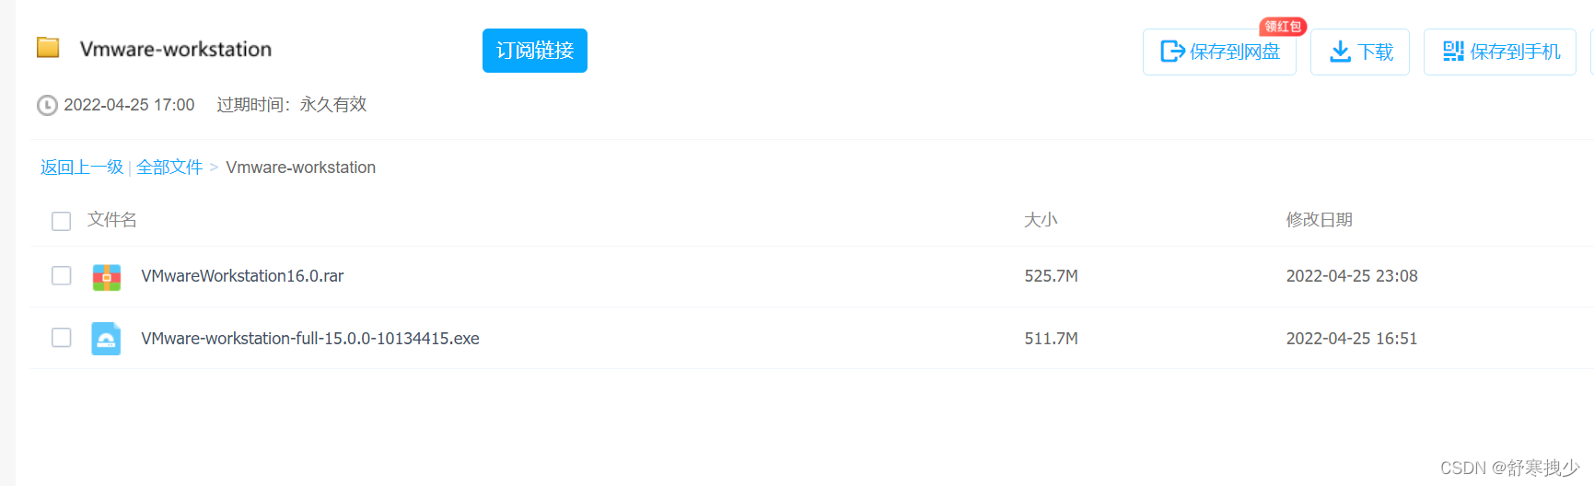Click the yellow Vmware-workstation folder icon

(x=48, y=48)
